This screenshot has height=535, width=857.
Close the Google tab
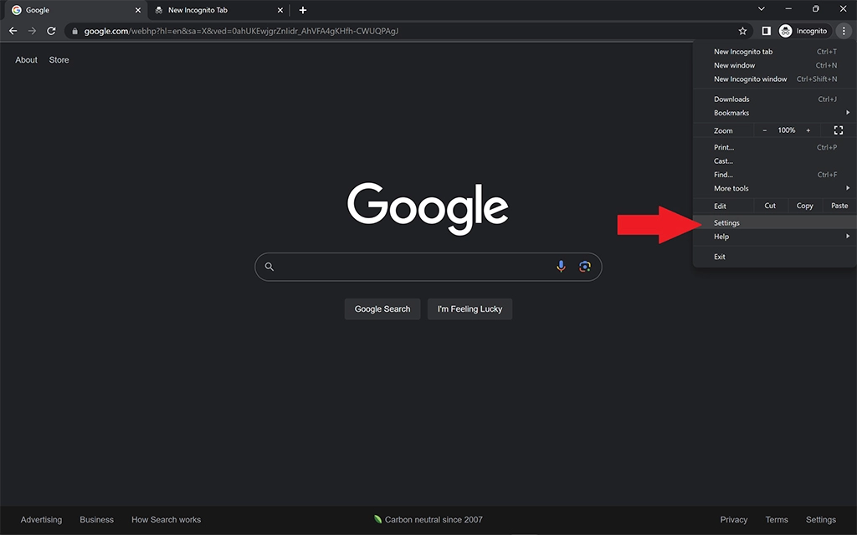pos(138,10)
